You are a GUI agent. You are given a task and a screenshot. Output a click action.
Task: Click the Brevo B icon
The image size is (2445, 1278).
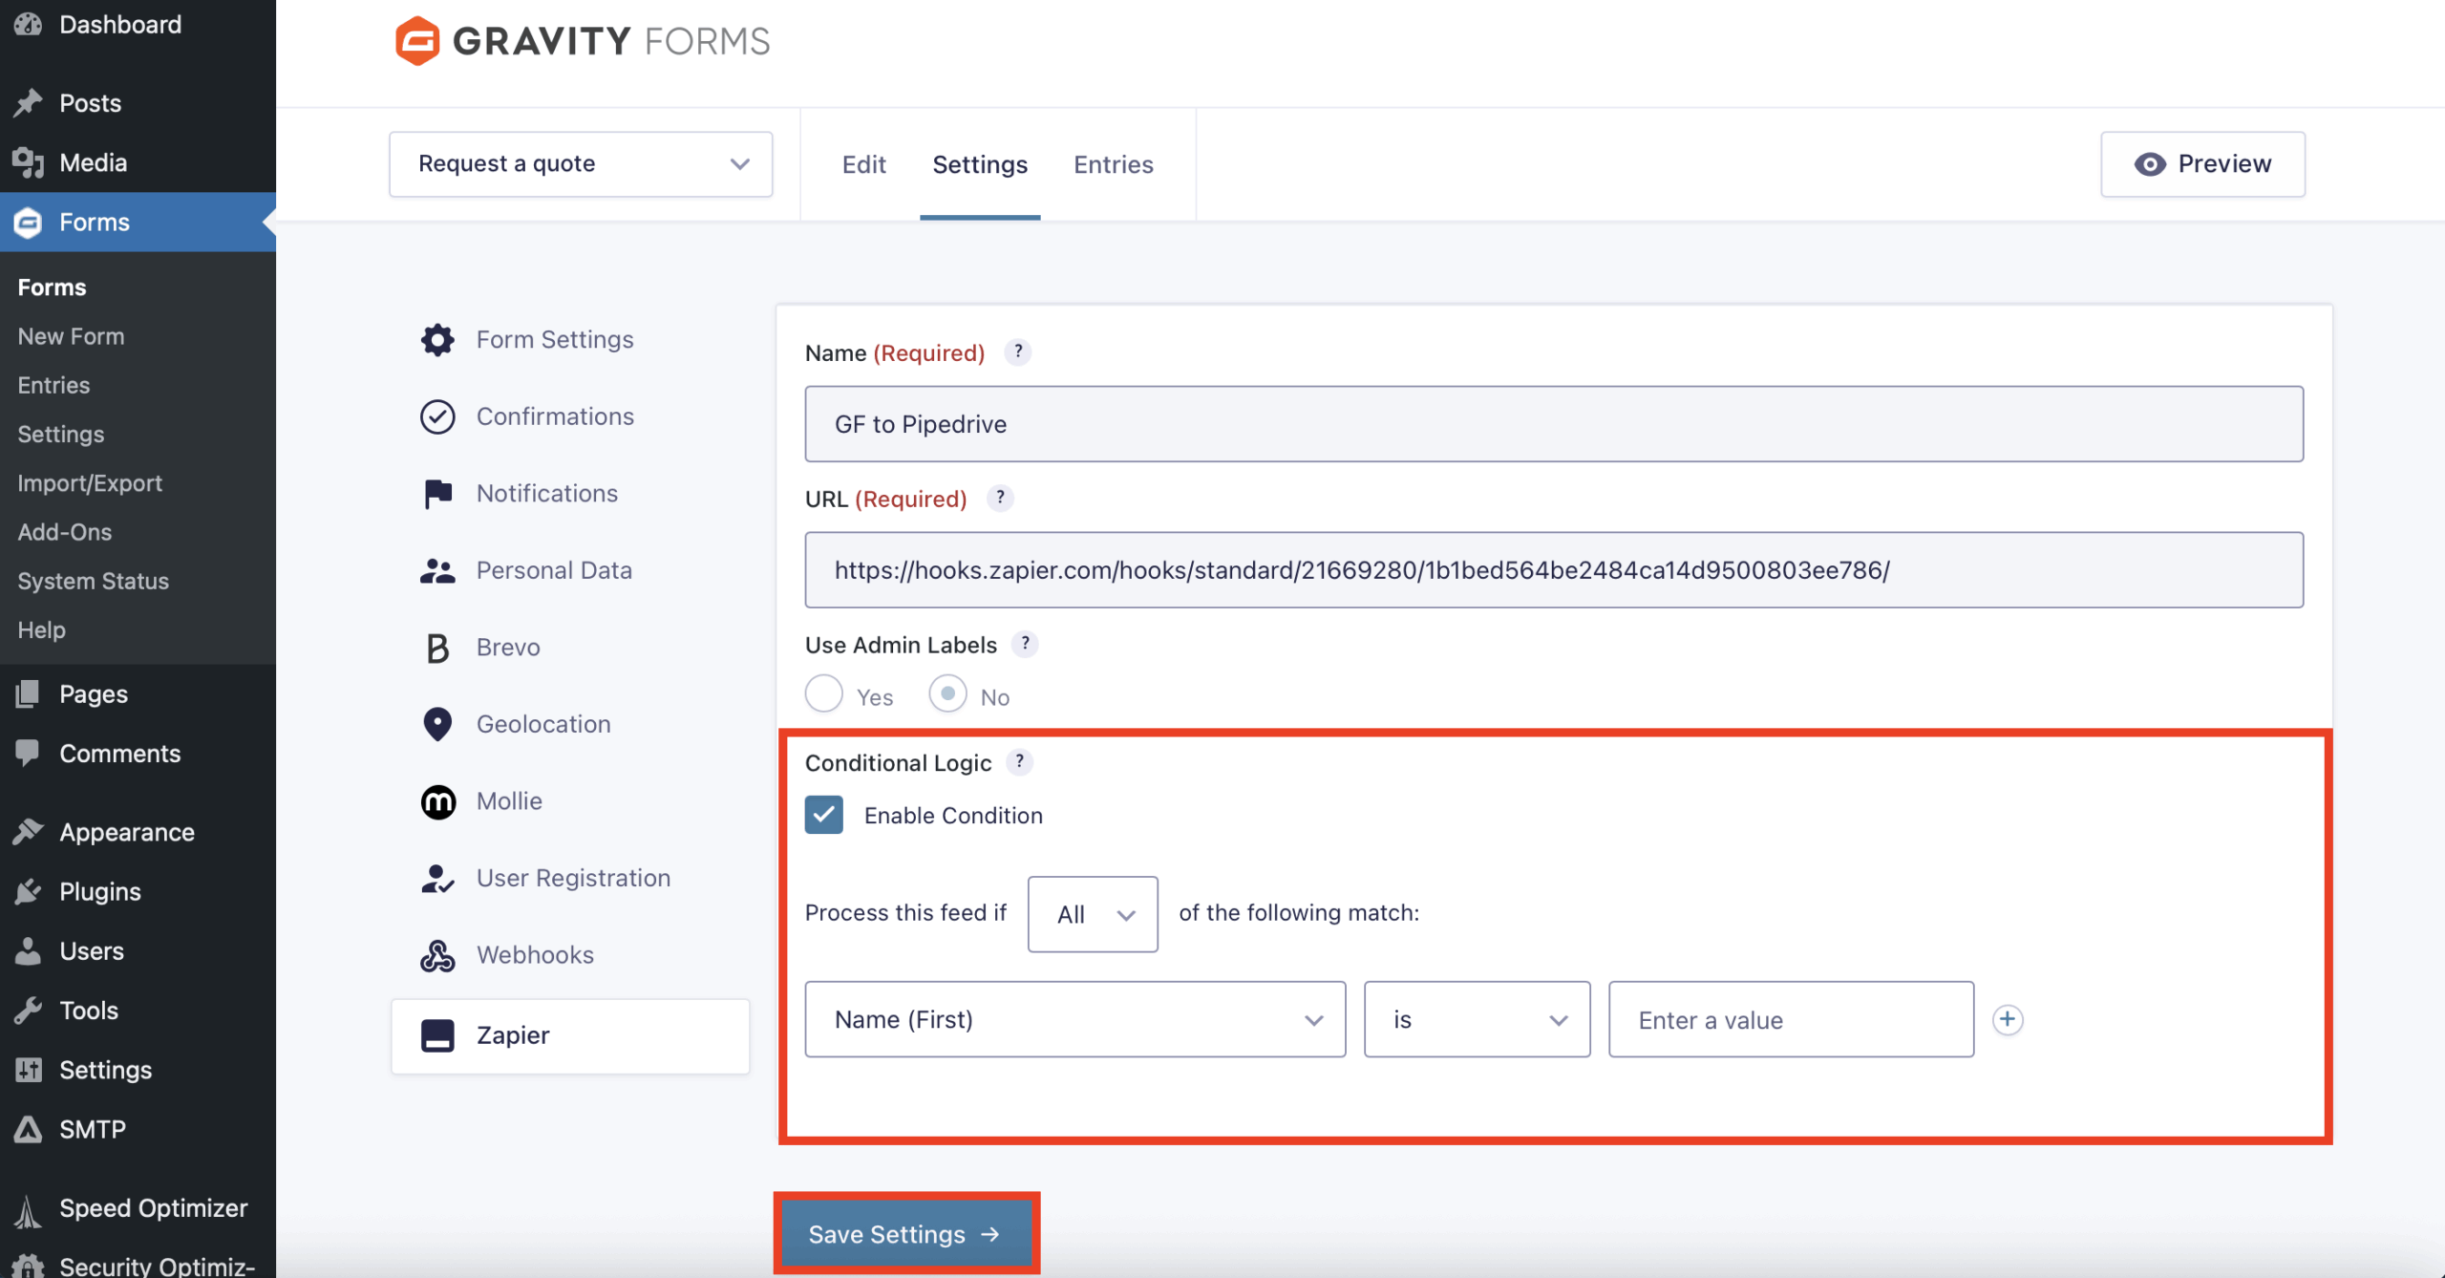[x=437, y=648]
